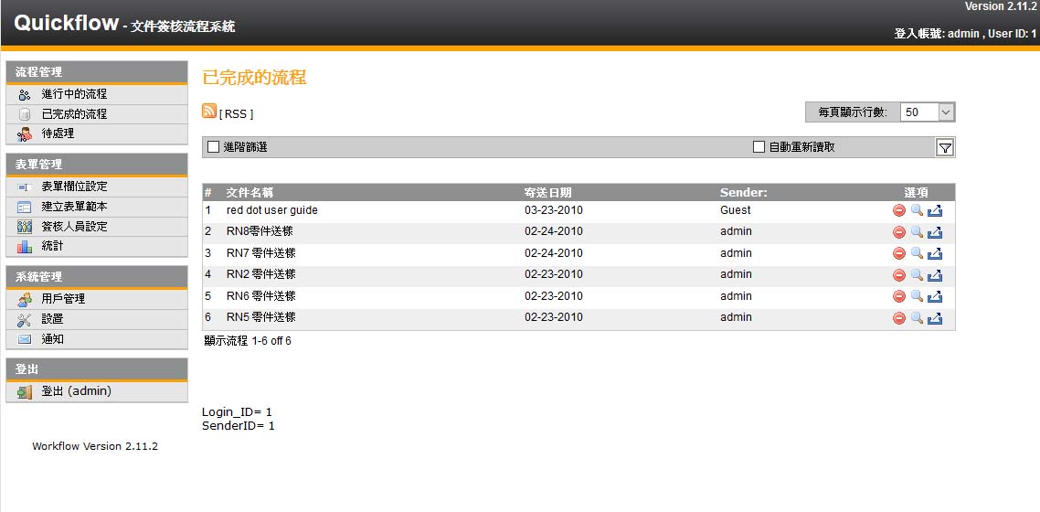The height and width of the screenshot is (512, 1040).
Task: View details of 'red dot user guide'
Action: pos(917,211)
